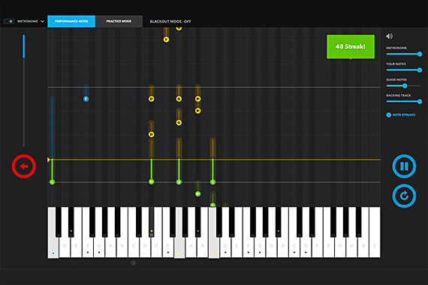Image resolution: width=428 pixels, height=285 pixels.
Task: Click the red back arrow button
Action: tap(24, 166)
